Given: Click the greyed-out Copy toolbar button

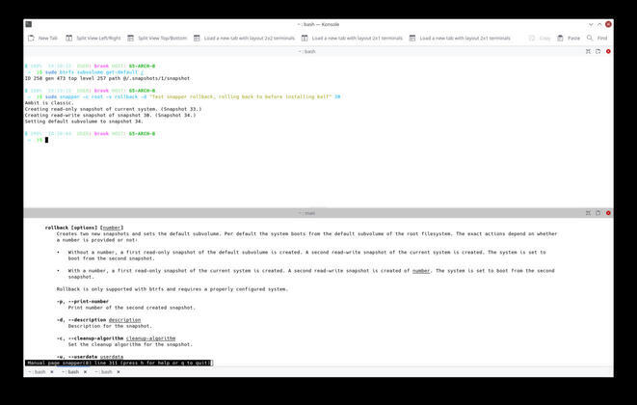Looking at the screenshot, I should click(540, 38).
